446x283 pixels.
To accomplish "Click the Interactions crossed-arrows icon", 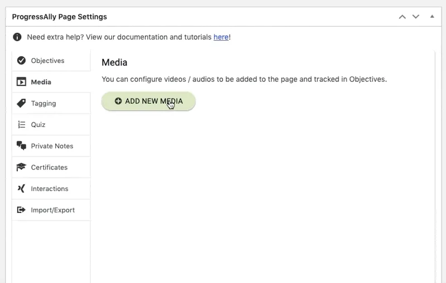I will click(x=21, y=189).
